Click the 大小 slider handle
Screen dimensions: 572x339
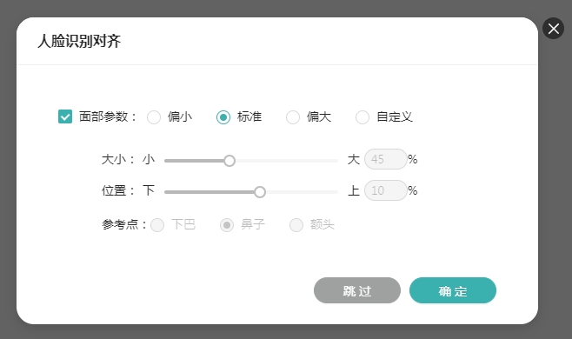229,161
